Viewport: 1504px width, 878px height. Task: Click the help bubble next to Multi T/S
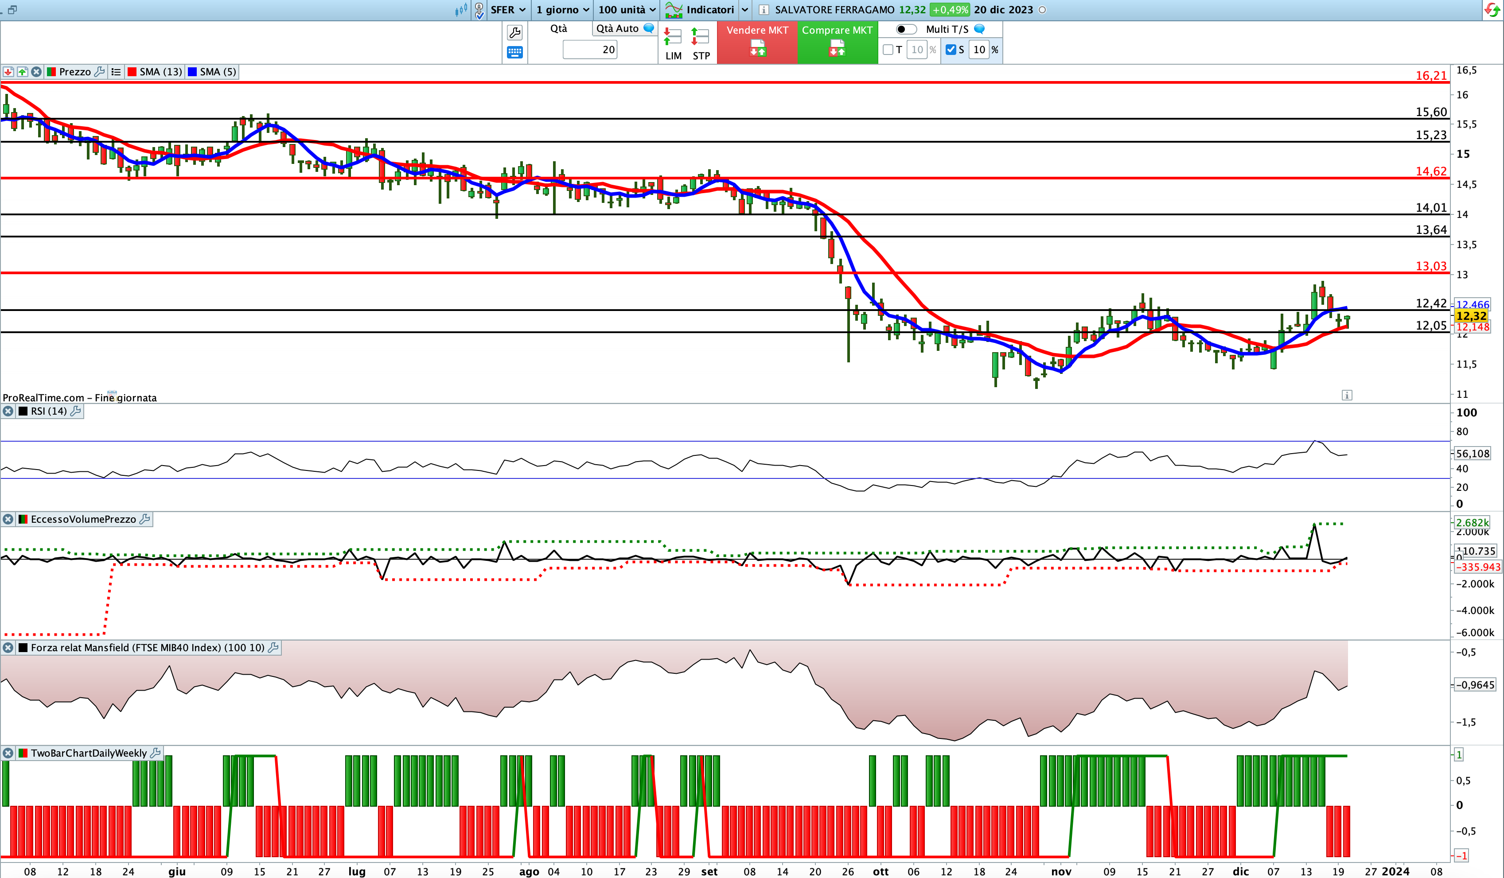(979, 29)
